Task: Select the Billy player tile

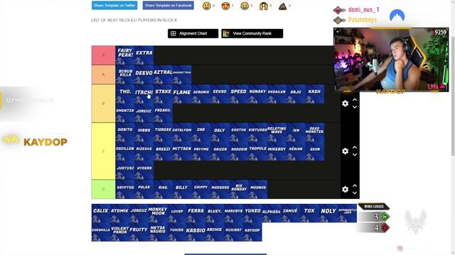Action: pos(182,189)
